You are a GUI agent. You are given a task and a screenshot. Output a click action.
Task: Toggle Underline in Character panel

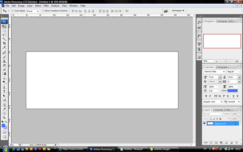pyautogui.click(x=233, y=96)
